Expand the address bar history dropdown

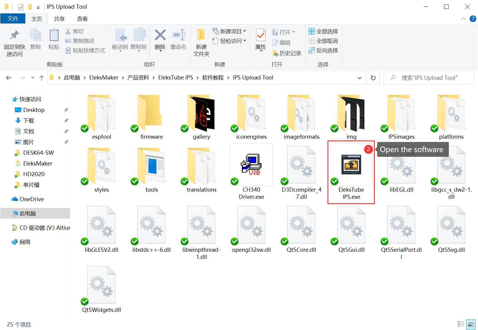(x=360, y=78)
